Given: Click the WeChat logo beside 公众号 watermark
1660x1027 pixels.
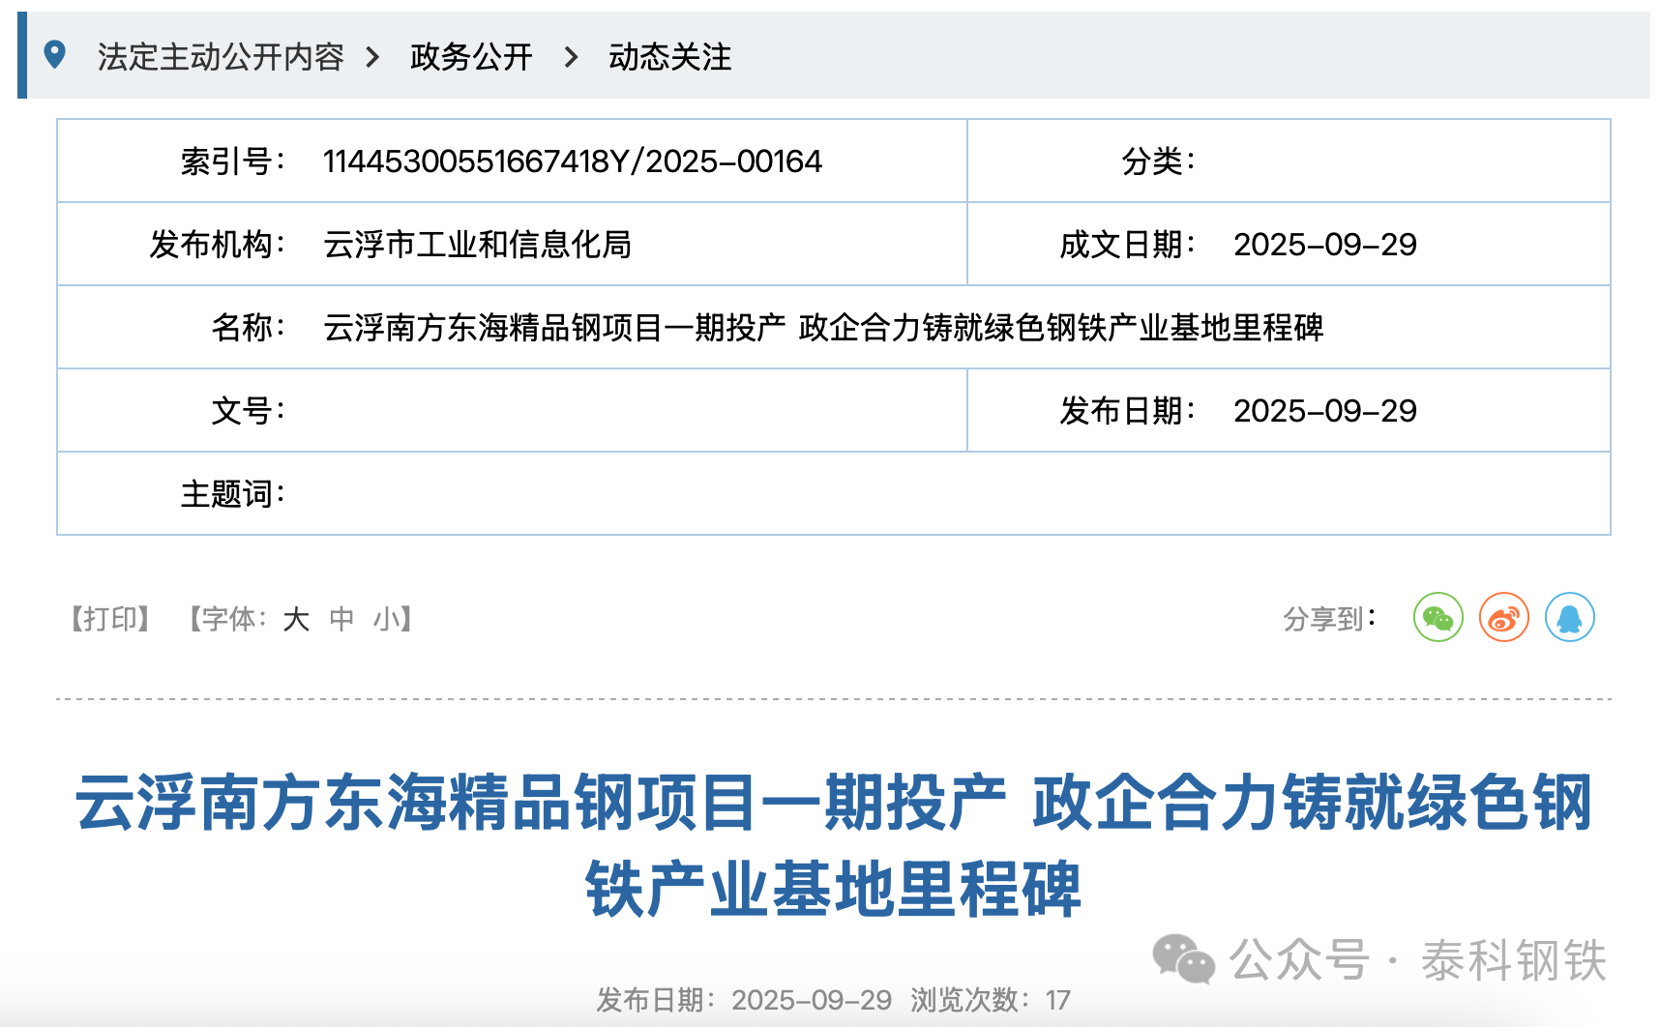Looking at the screenshot, I should tap(1183, 959).
